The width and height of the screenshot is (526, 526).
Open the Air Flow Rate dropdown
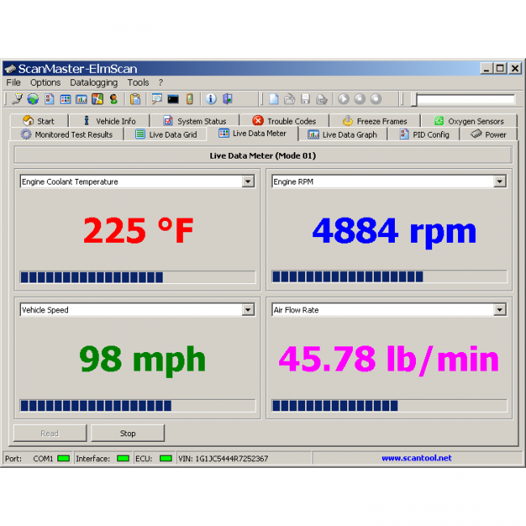(x=500, y=310)
